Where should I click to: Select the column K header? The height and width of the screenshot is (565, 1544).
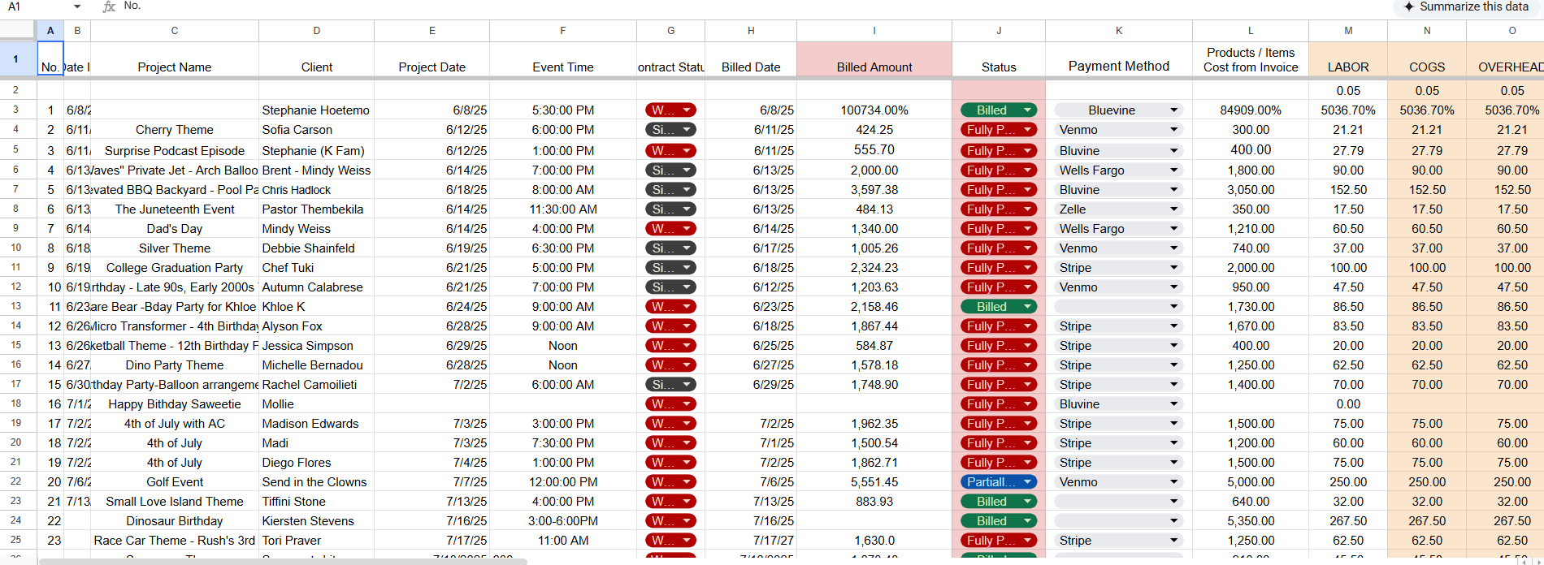pyautogui.click(x=1119, y=31)
